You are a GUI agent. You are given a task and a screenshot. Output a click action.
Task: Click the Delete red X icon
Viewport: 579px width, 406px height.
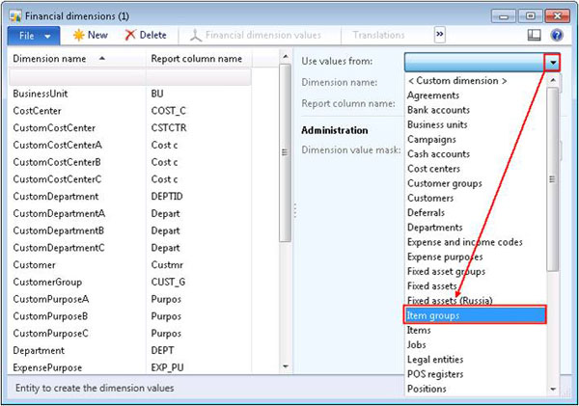point(130,35)
